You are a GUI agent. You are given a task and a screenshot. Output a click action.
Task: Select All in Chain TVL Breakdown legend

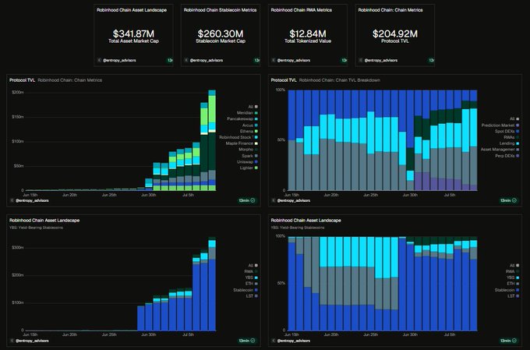click(x=514, y=118)
